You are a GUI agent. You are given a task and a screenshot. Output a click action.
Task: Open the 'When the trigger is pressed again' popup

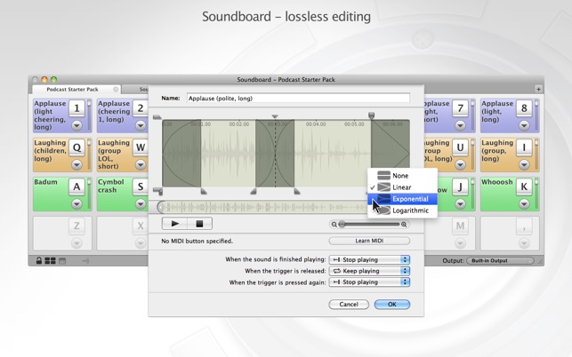click(x=369, y=282)
